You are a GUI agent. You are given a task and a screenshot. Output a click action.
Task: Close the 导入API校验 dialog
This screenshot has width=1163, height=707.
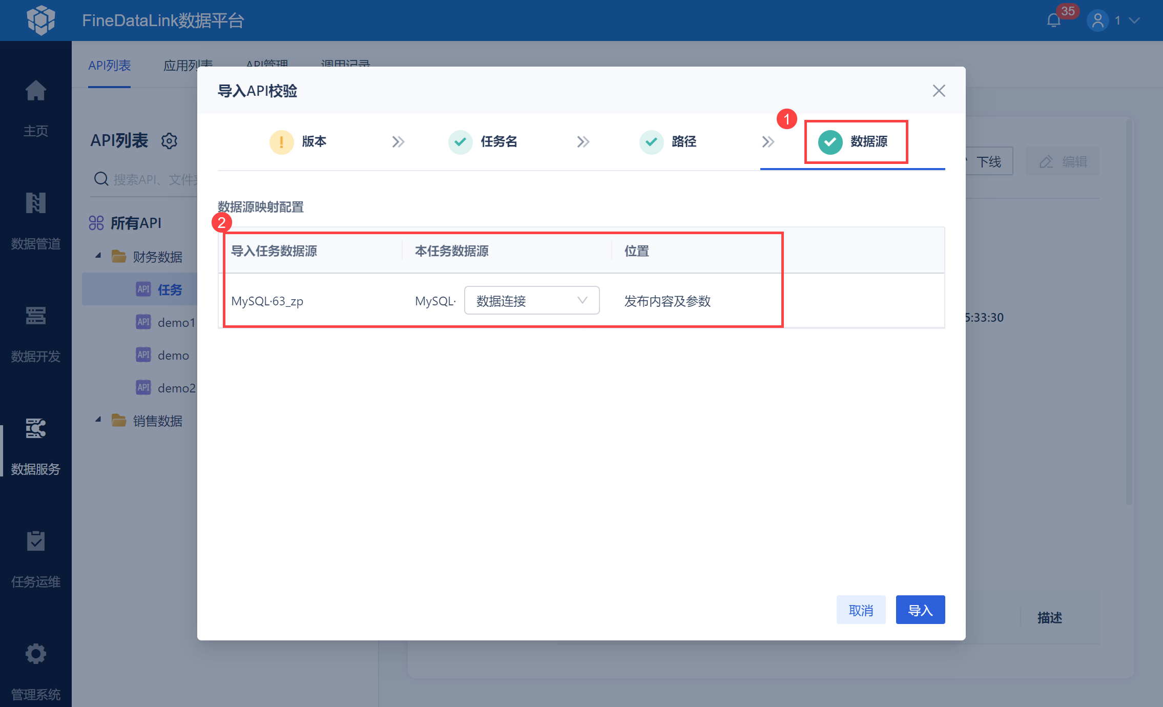click(x=939, y=91)
